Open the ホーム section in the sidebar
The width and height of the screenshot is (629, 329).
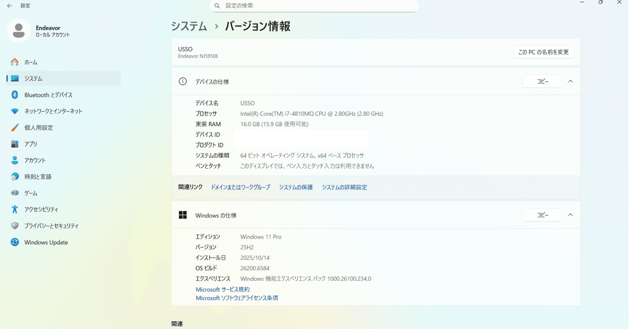pyautogui.click(x=31, y=62)
